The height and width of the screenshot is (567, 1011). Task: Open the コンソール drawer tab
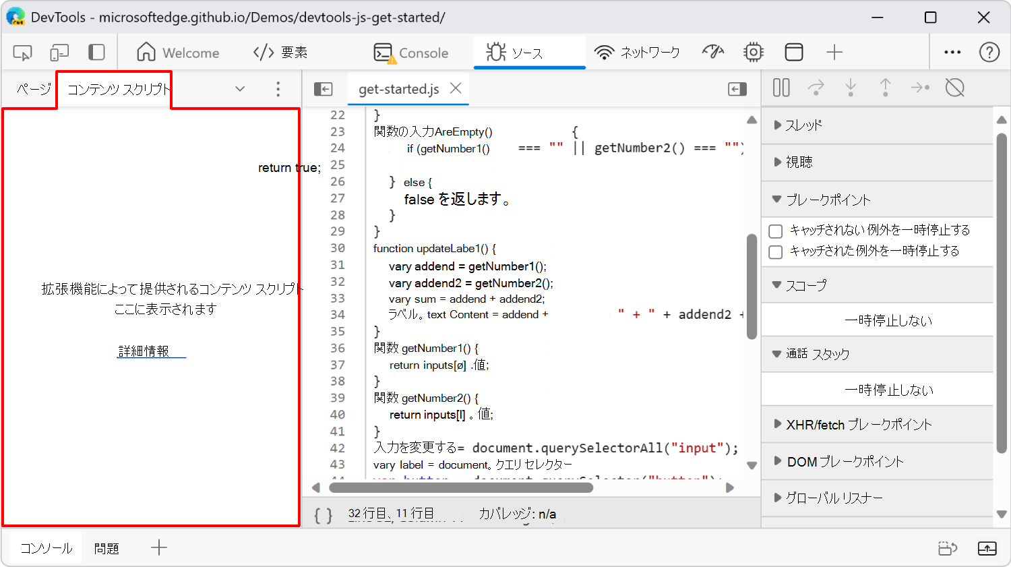click(46, 548)
